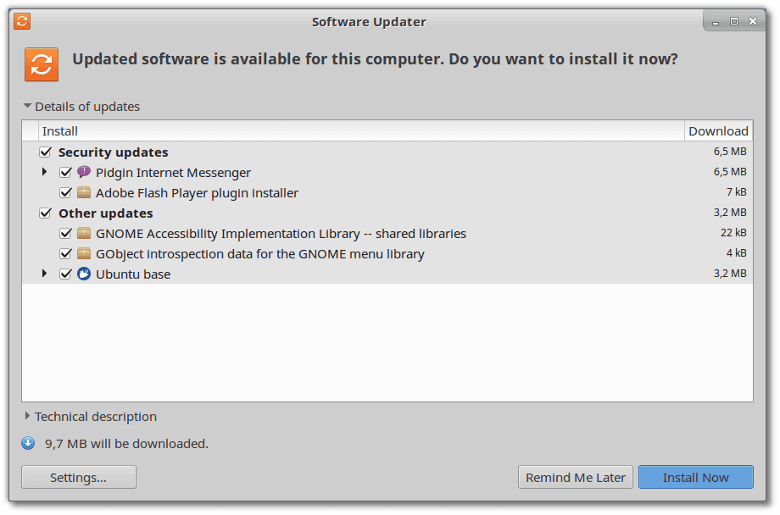Expand the Ubuntu base tree row
This screenshot has width=780, height=515.
[x=44, y=273]
